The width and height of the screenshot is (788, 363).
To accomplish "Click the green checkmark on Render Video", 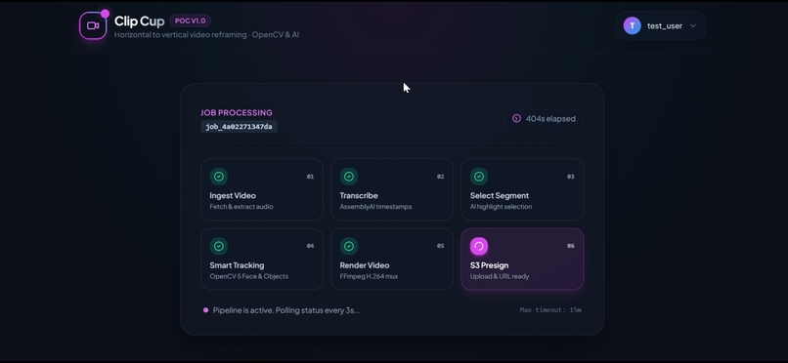I will 349,246.
